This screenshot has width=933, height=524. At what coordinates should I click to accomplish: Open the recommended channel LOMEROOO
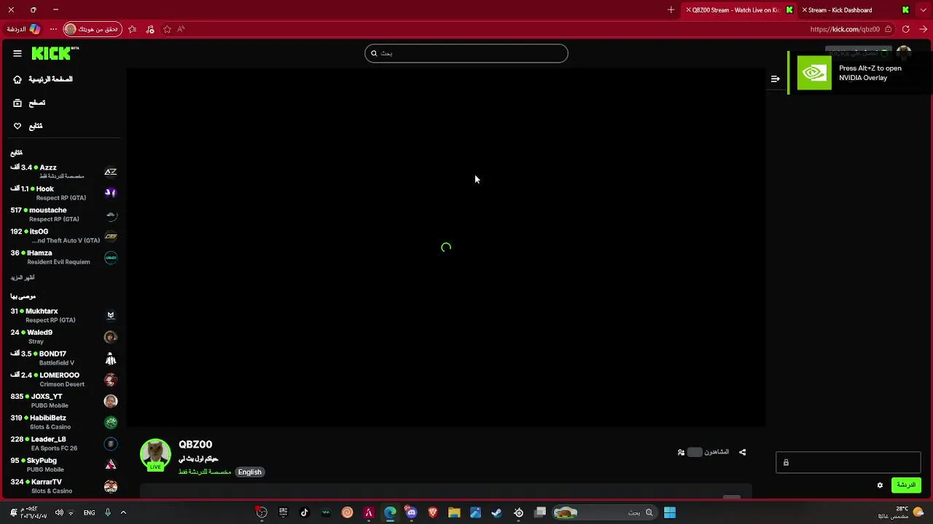click(x=64, y=379)
